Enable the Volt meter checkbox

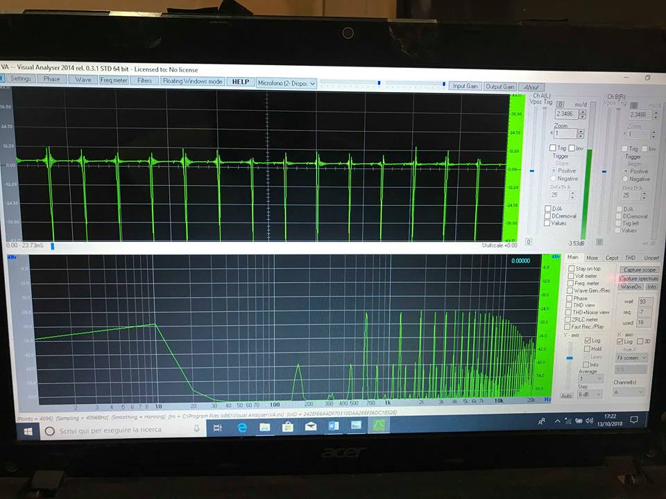pyautogui.click(x=571, y=276)
